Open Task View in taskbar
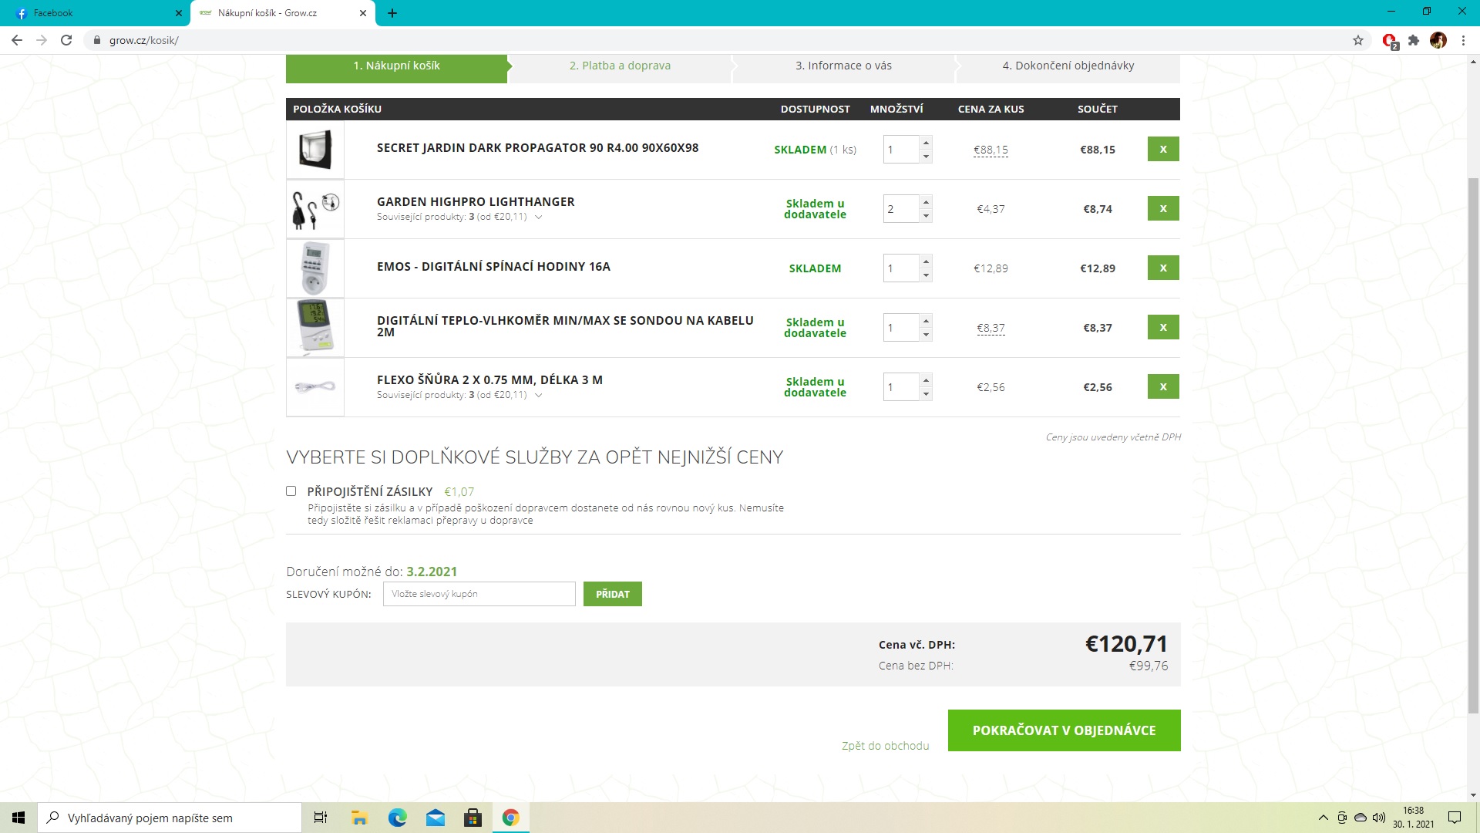Viewport: 1480px width, 833px height. click(321, 818)
